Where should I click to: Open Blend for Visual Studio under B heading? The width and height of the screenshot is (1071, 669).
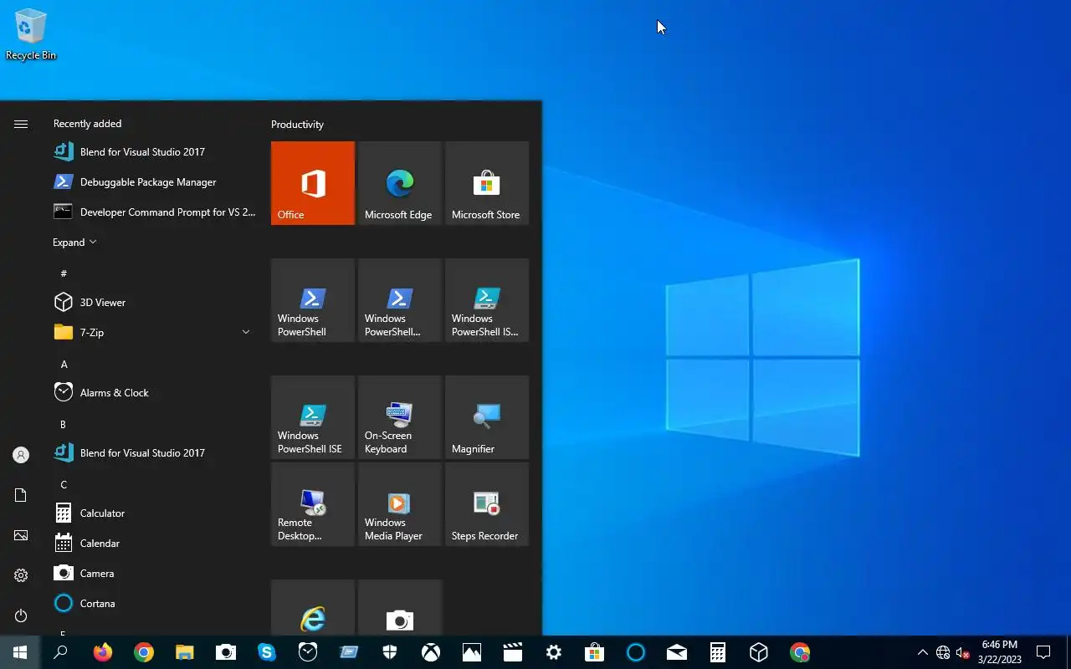point(152,453)
